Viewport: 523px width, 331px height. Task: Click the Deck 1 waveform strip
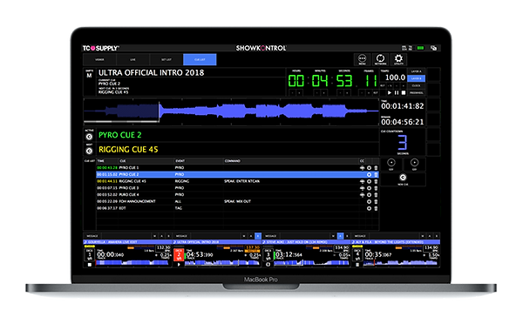point(133,263)
